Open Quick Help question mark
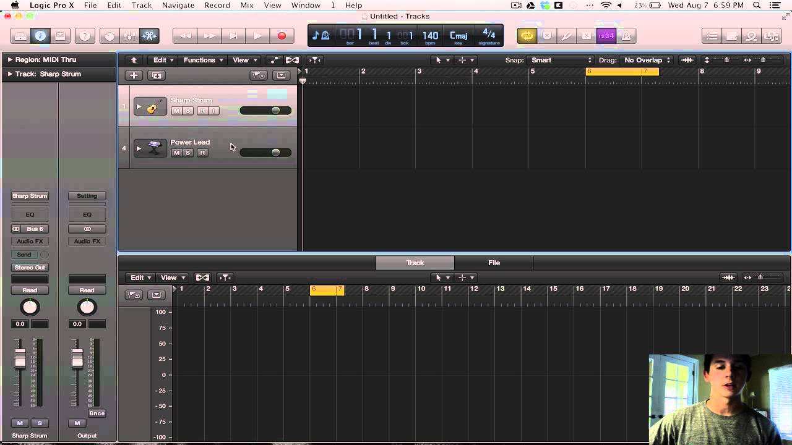Viewport: 792px width, 445px height. pos(85,36)
